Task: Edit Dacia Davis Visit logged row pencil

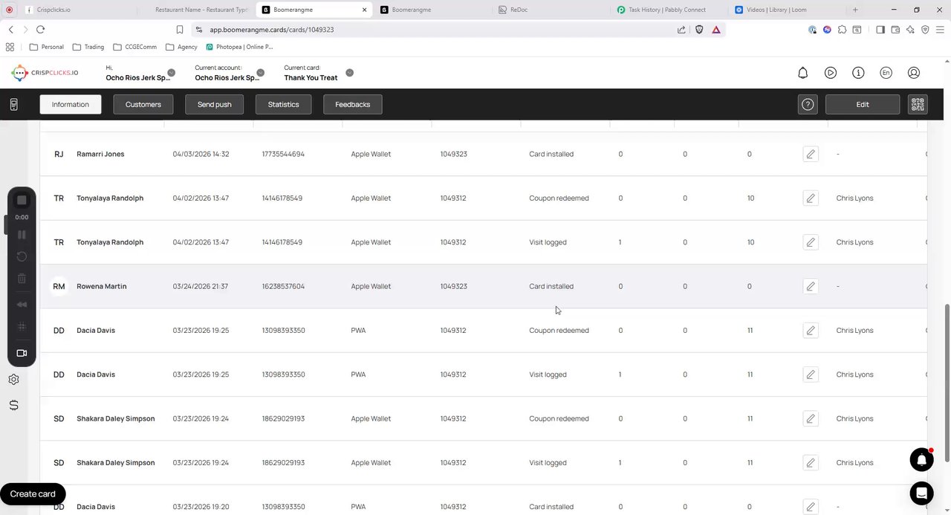Action: (811, 375)
